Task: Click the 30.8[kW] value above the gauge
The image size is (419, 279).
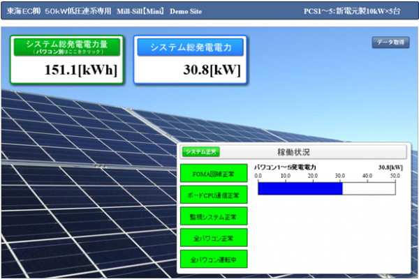Action: tap(390, 167)
